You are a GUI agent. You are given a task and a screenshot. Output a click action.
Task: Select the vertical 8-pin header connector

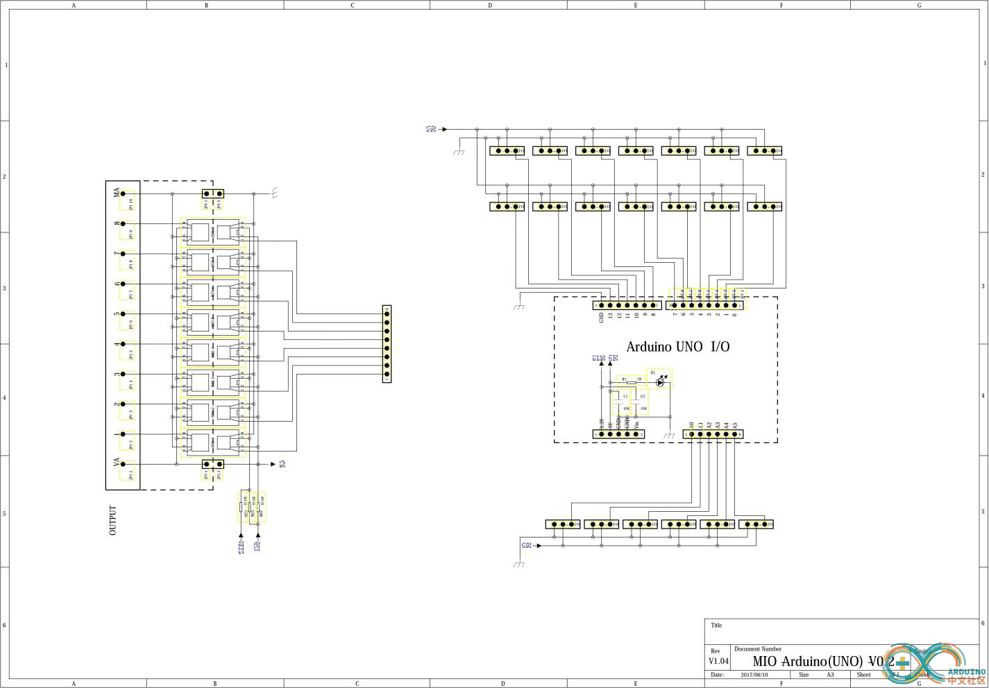coord(387,344)
